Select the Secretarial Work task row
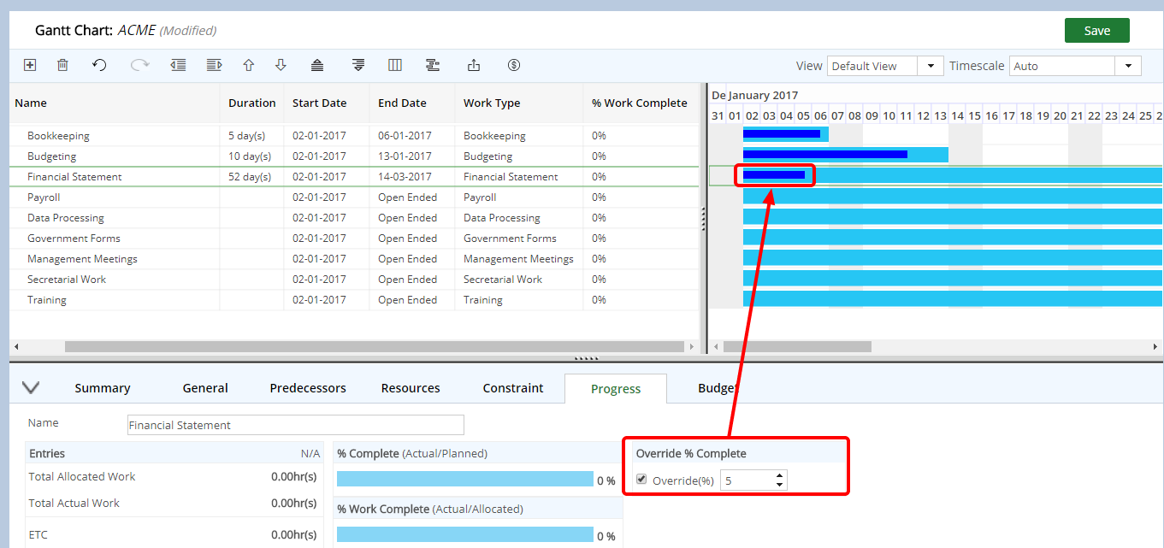1164x548 pixels. tap(354, 280)
